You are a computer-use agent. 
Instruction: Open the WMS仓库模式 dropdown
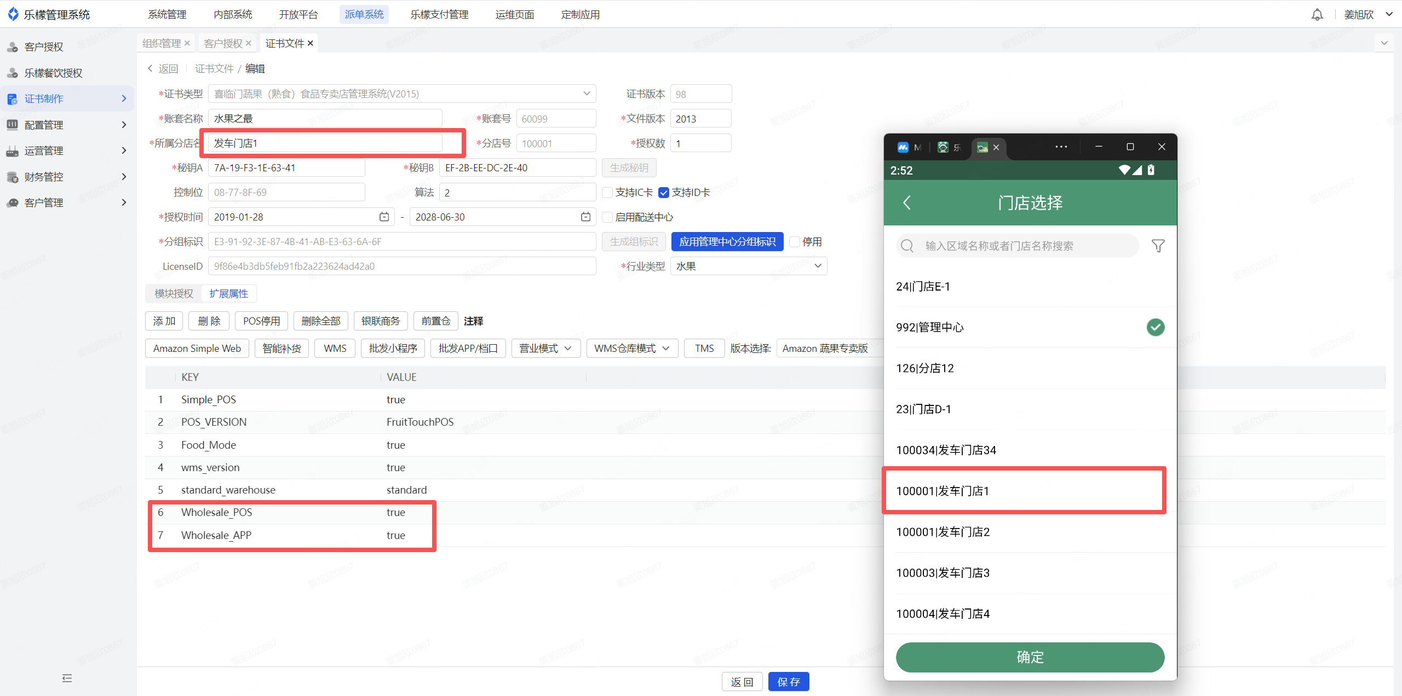point(632,349)
